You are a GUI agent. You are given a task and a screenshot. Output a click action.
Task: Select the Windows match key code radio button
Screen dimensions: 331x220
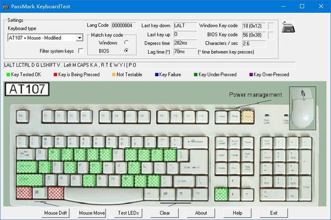pos(126,42)
